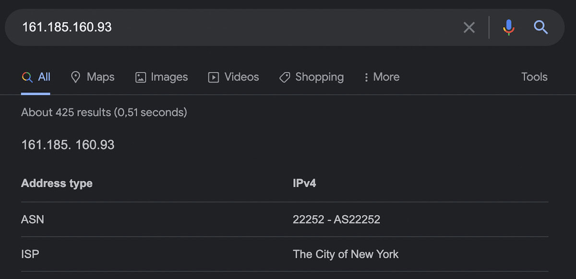Start voice search with the microphone icon
576x279 pixels.
pos(509,28)
